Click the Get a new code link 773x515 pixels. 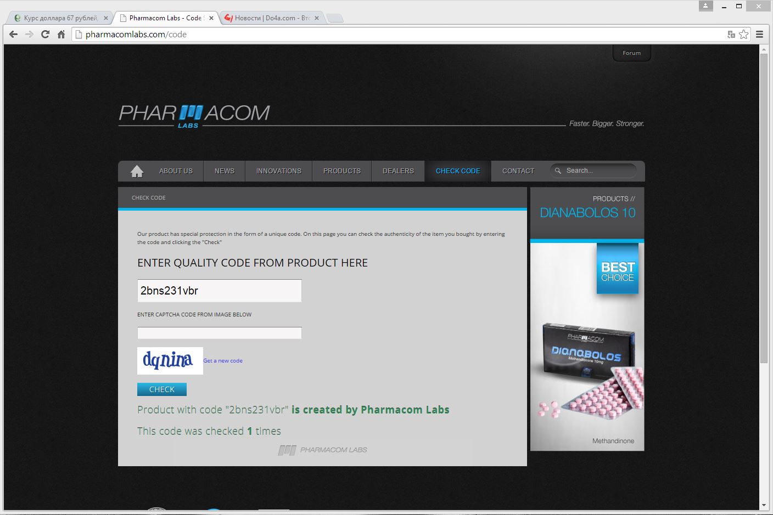(x=223, y=361)
